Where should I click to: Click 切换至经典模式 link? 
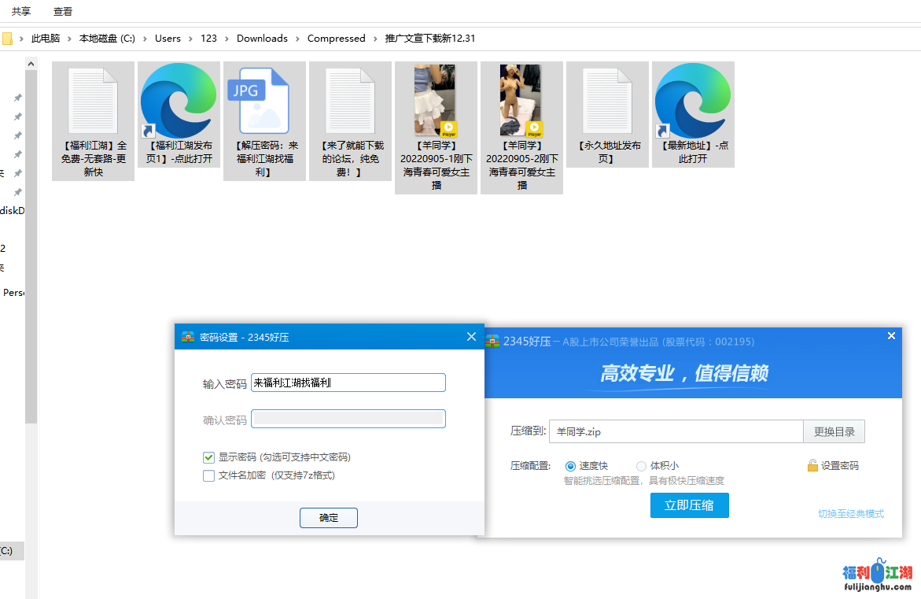[x=850, y=514]
